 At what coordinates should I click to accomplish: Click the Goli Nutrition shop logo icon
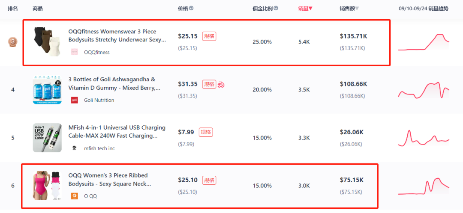point(75,100)
